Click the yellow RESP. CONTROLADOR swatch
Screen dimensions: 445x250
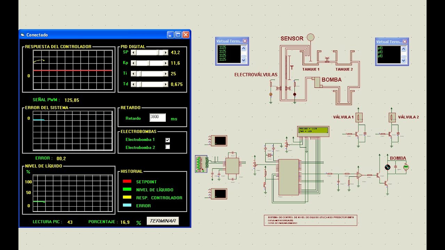127,197
